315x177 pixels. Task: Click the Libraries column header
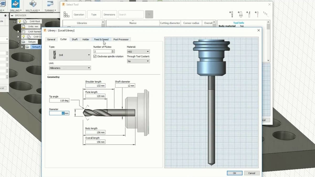(x=82, y=23)
